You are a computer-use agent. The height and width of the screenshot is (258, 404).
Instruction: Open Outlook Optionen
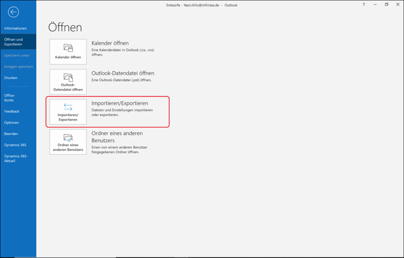pos(12,122)
